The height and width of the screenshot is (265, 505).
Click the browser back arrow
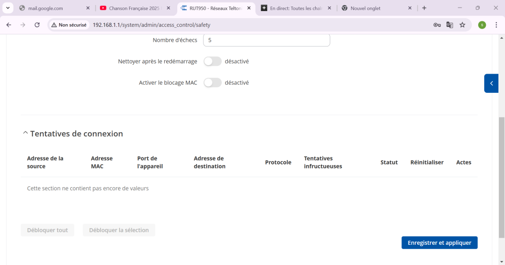pyautogui.click(x=9, y=25)
